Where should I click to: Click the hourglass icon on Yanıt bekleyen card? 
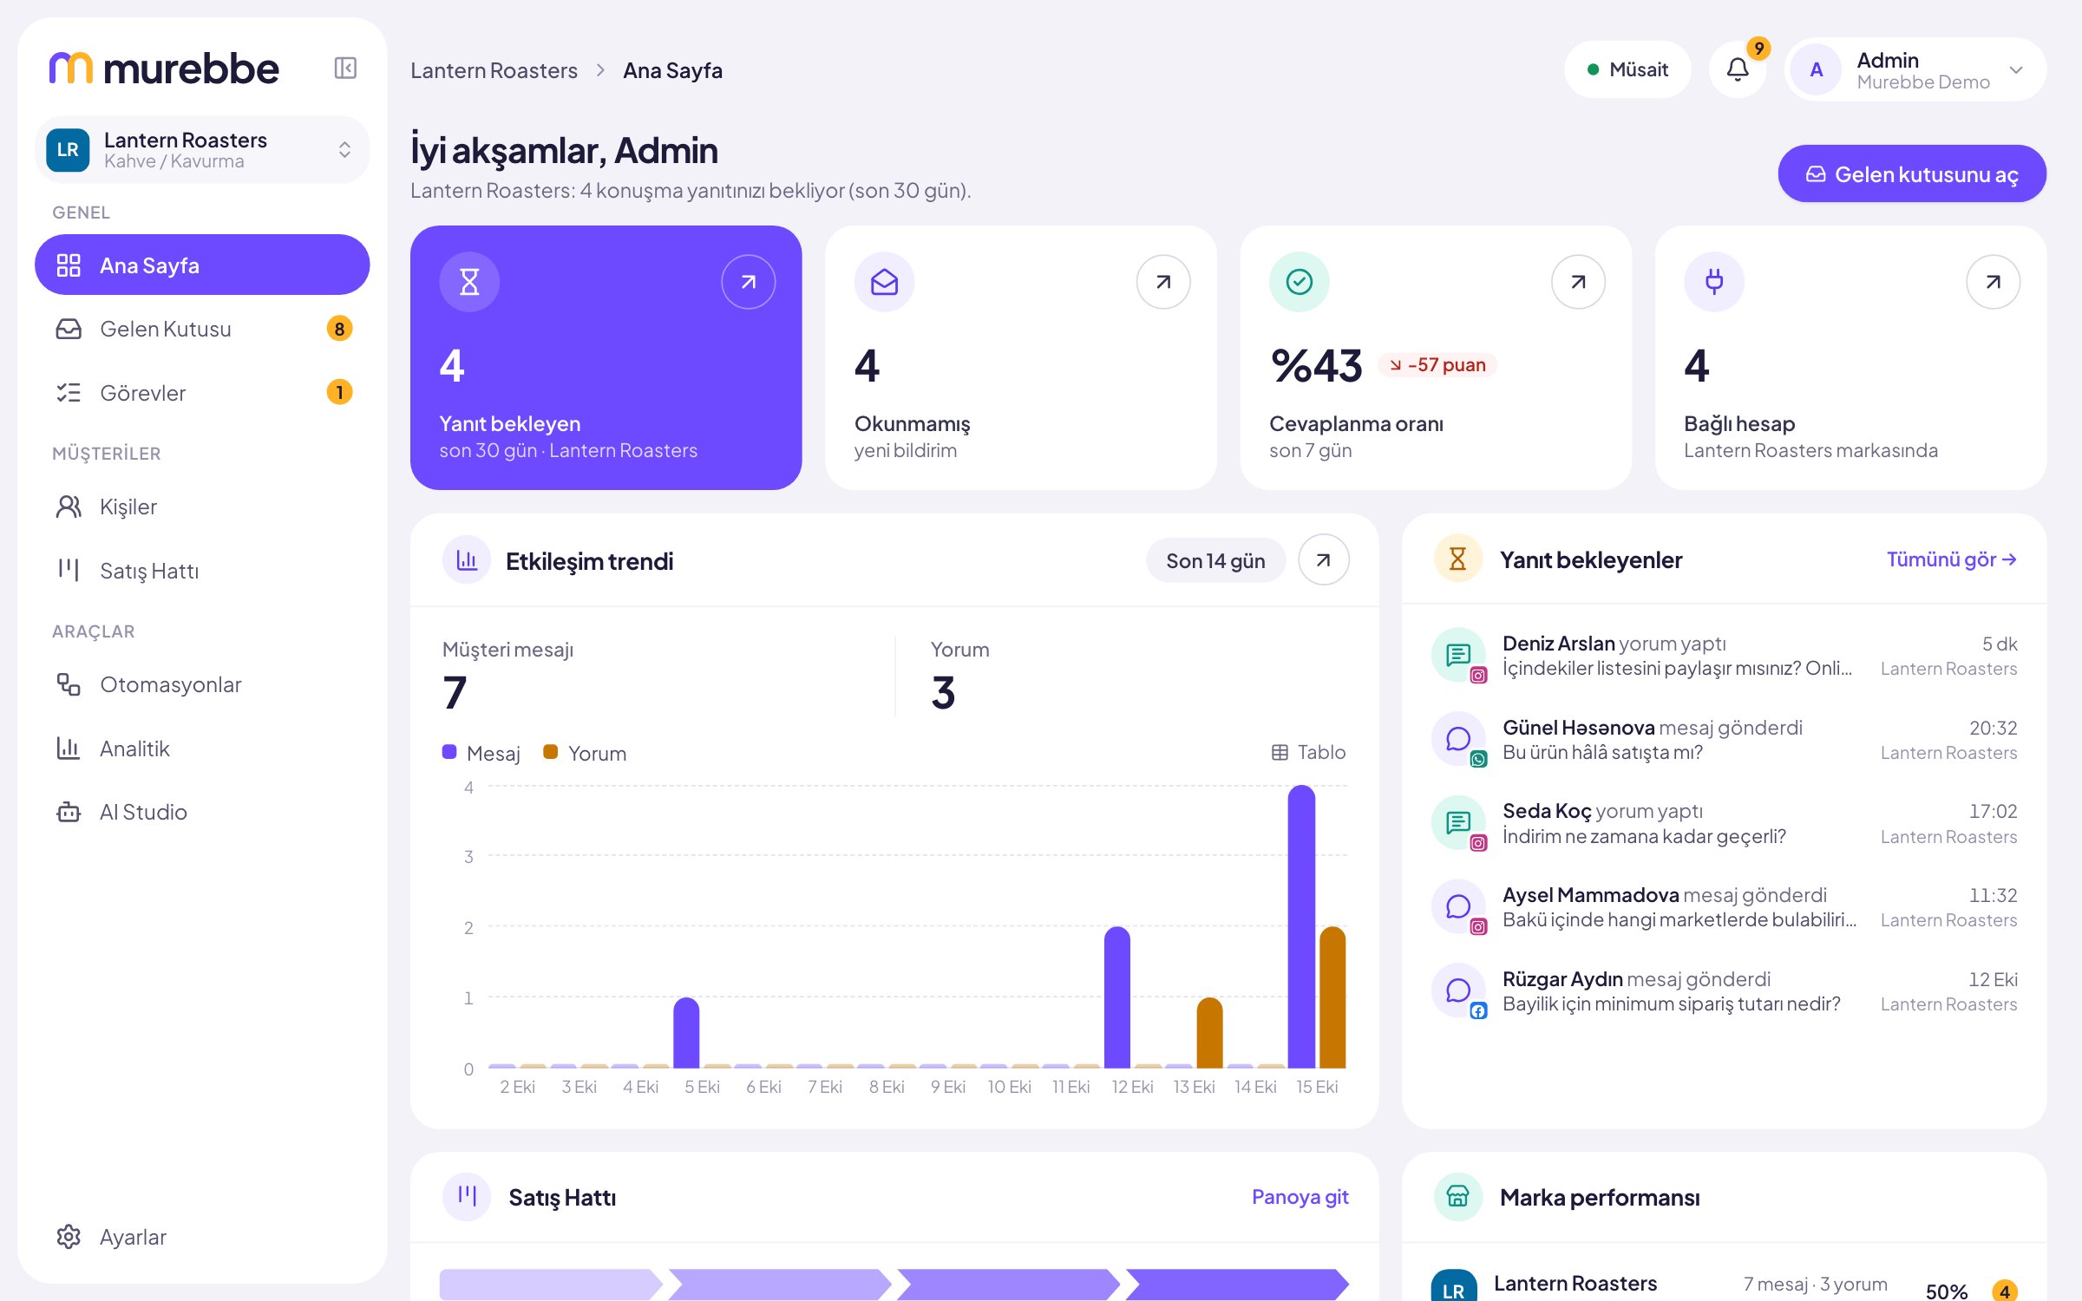[469, 282]
